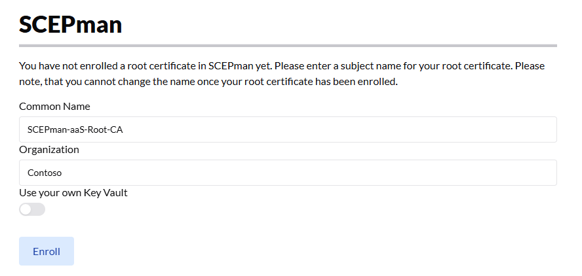Click the SCEPman page heading
582x276 pixels.
70,24
